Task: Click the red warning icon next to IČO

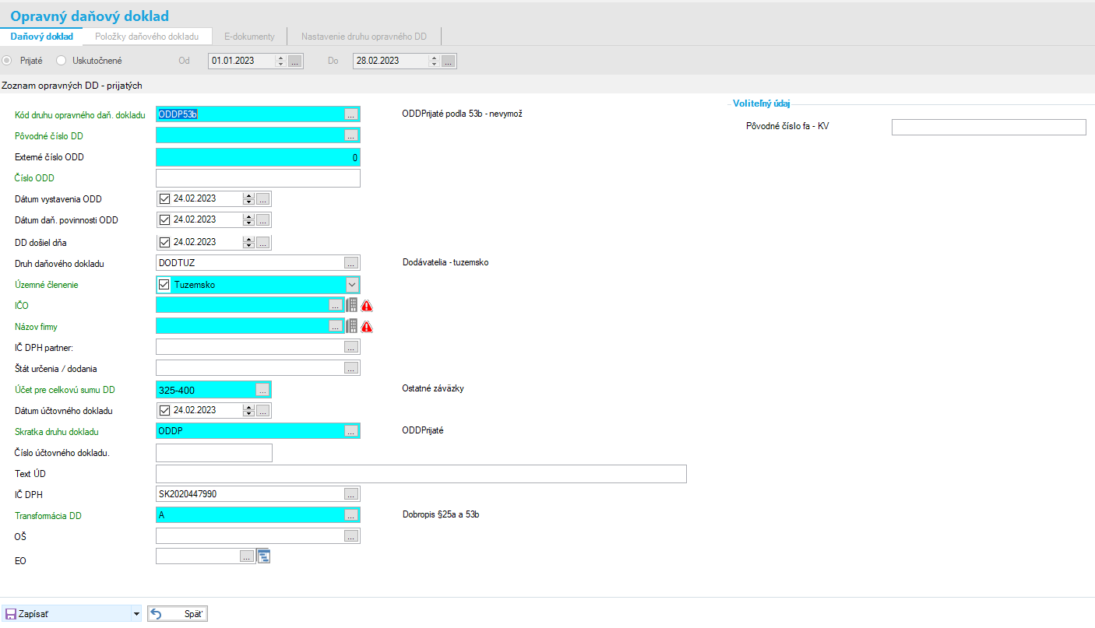Action: (367, 306)
